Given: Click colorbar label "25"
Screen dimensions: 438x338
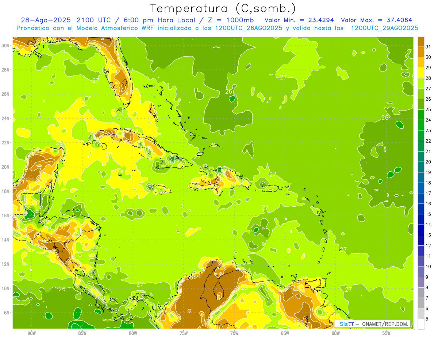Looking at the screenshot, I should (x=429, y=110).
